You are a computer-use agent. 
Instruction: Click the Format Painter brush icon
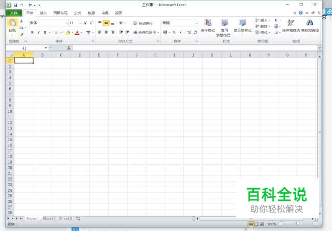click(21, 34)
